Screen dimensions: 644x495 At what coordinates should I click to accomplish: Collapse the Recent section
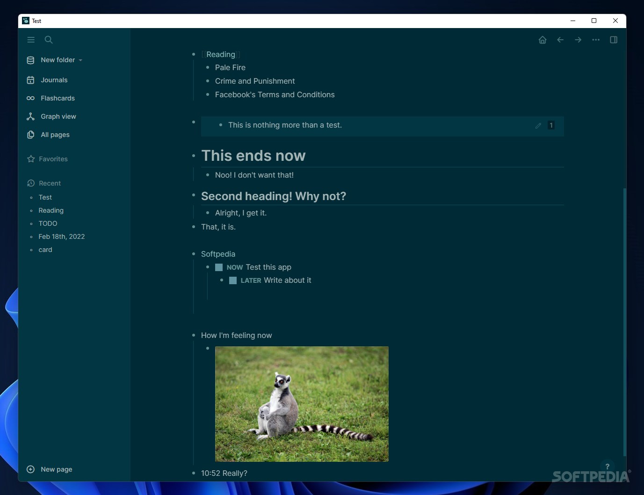pos(50,183)
